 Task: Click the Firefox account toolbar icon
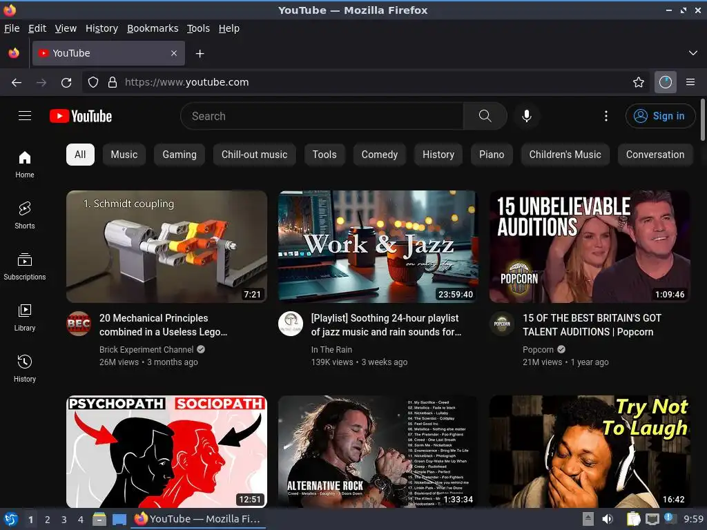click(665, 82)
